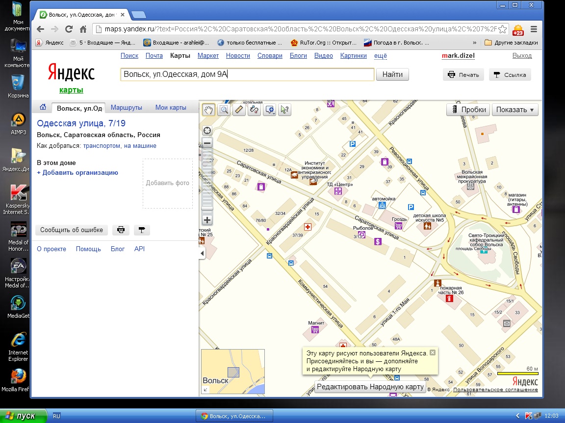Open the Новости service in top menu

(x=238, y=56)
